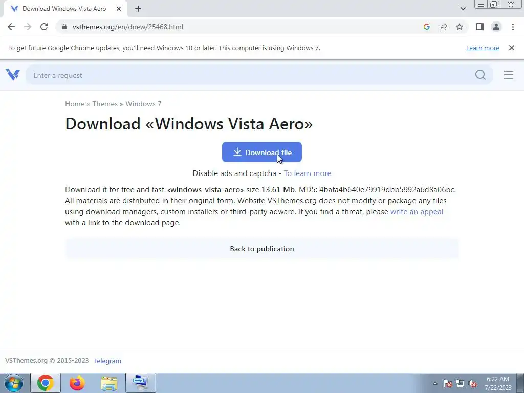Open a new tab with the plus button
The height and width of the screenshot is (393, 524).
pos(138,9)
